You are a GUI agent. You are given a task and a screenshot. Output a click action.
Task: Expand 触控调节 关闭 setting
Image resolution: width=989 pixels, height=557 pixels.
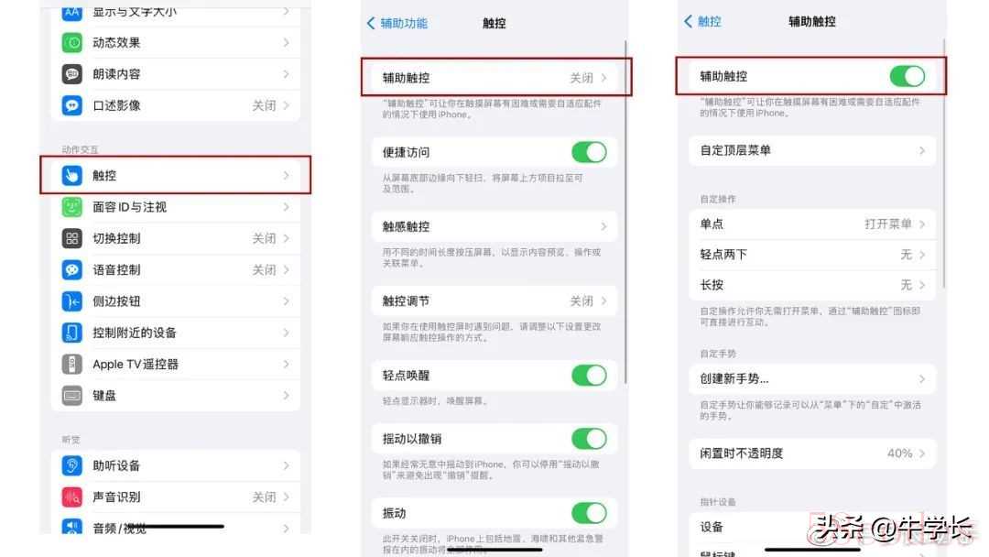494,300
